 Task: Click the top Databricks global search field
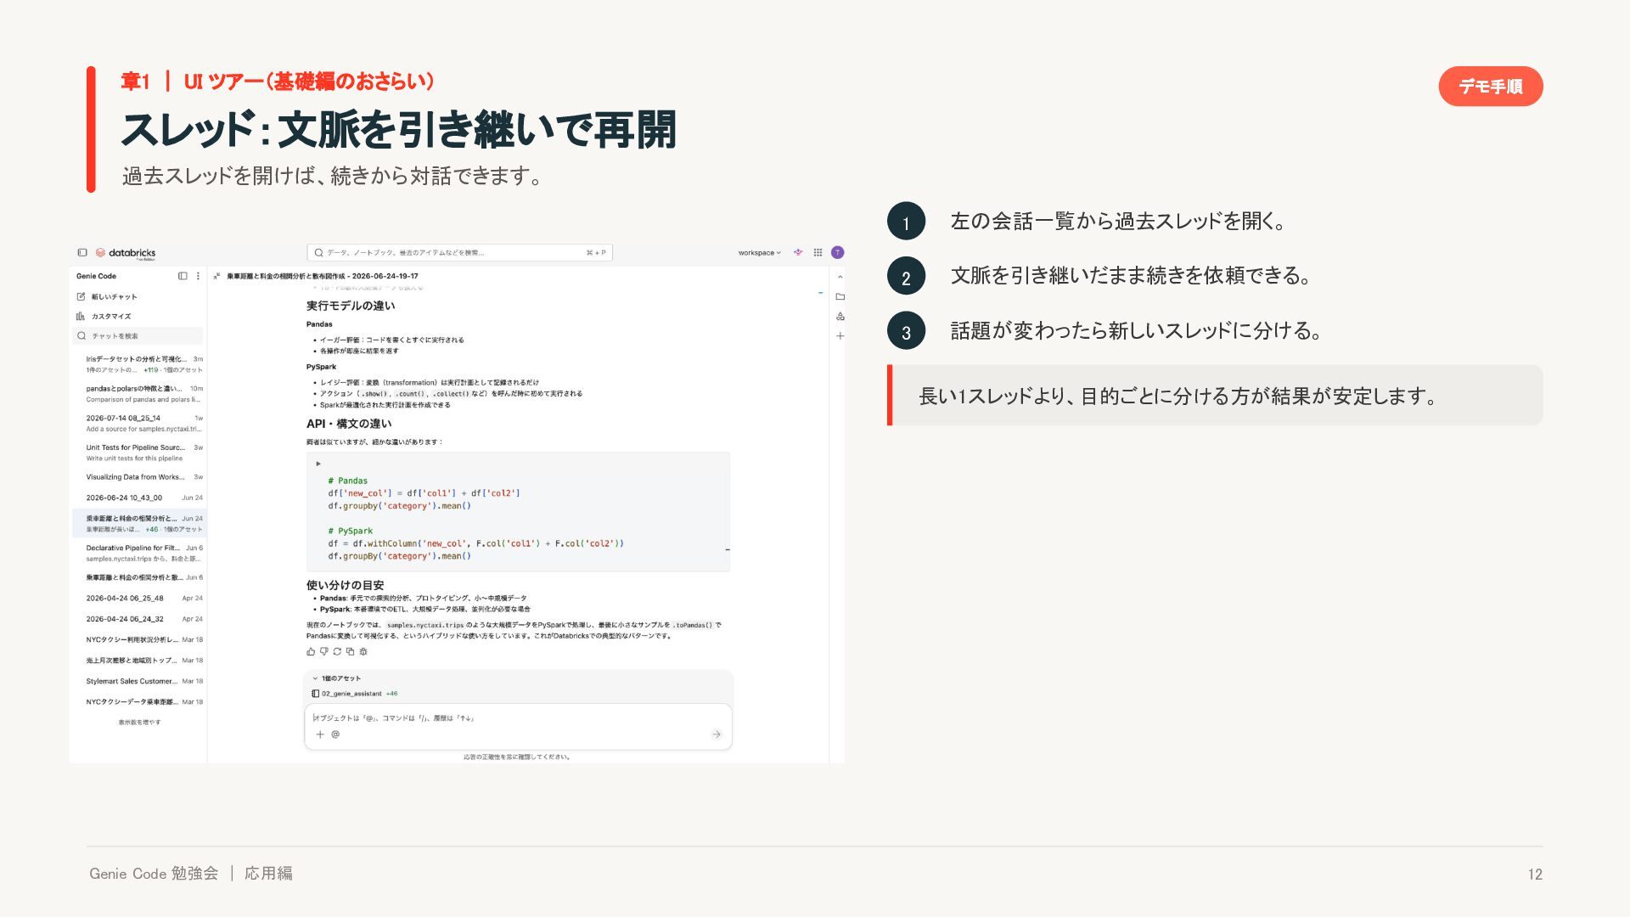tap(459, 252)
